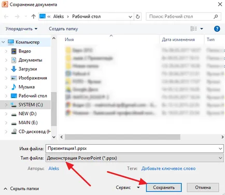The height and width of the screenshot is (195, 225).
Task: Sort files by Дата изменения column
Action: click(x=178, y=39)
